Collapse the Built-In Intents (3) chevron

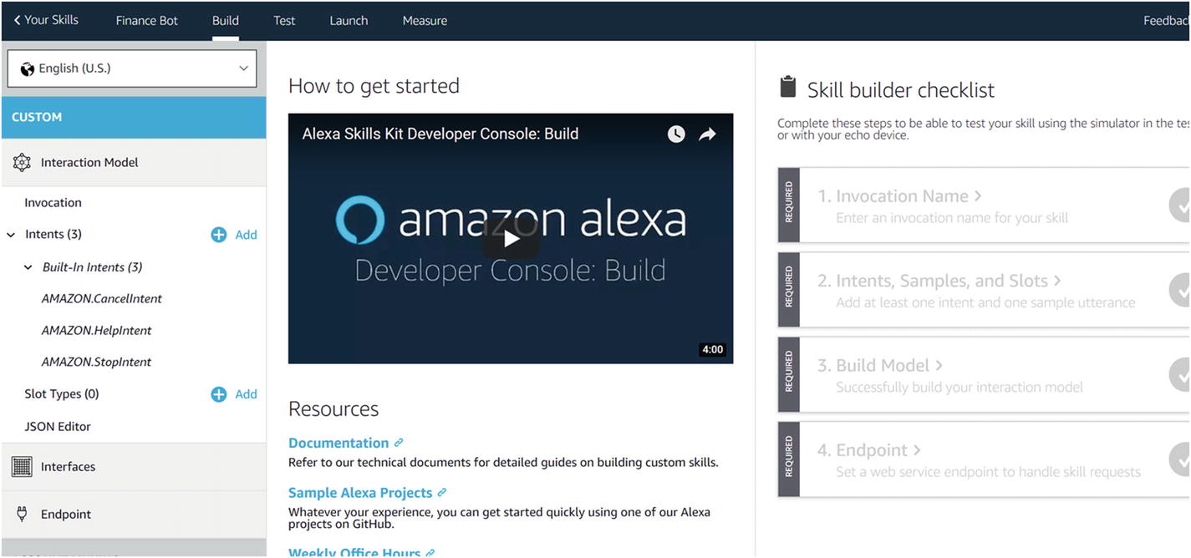point(28,267)
